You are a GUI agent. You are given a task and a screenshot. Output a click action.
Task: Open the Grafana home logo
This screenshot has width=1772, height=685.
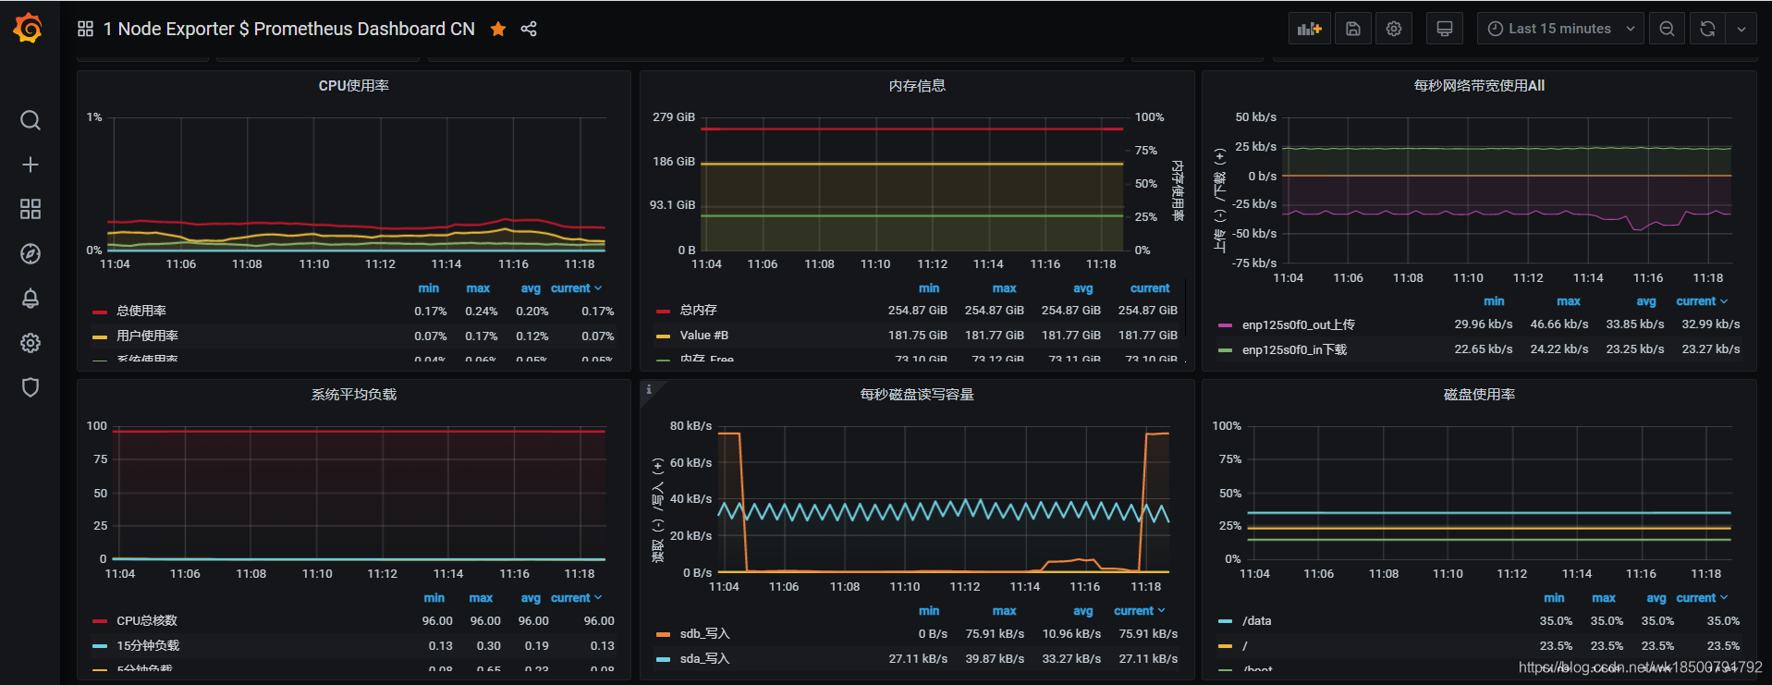click(x=29, y=29)
